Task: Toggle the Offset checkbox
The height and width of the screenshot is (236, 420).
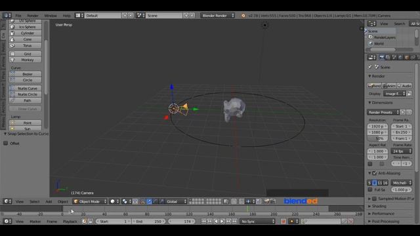Action: pyautogui.click(x=6, y=144)
